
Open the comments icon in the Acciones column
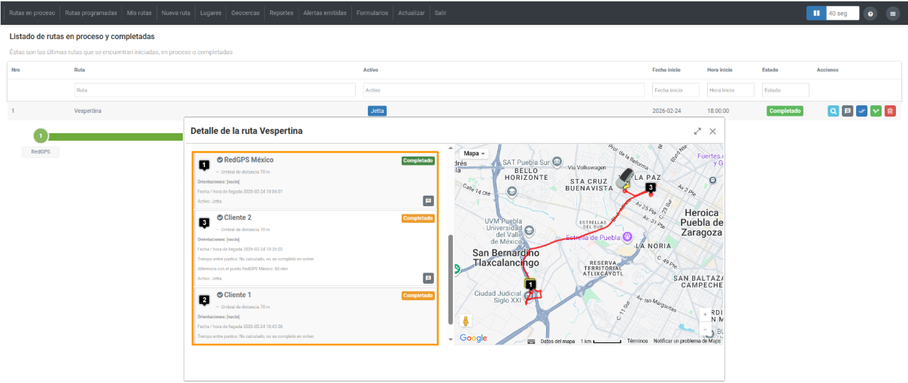point(848,111)
